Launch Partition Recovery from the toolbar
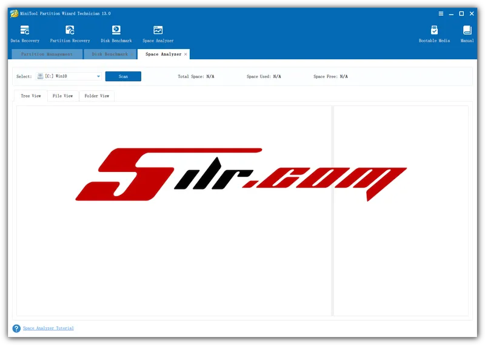 (70, 34)
